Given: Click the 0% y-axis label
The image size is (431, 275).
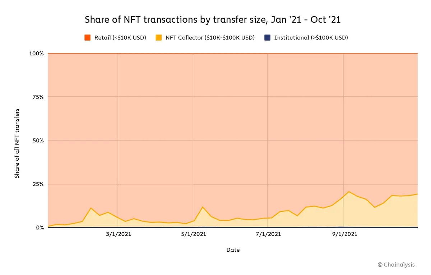Looking at the screenshot, I should (39, 228).
